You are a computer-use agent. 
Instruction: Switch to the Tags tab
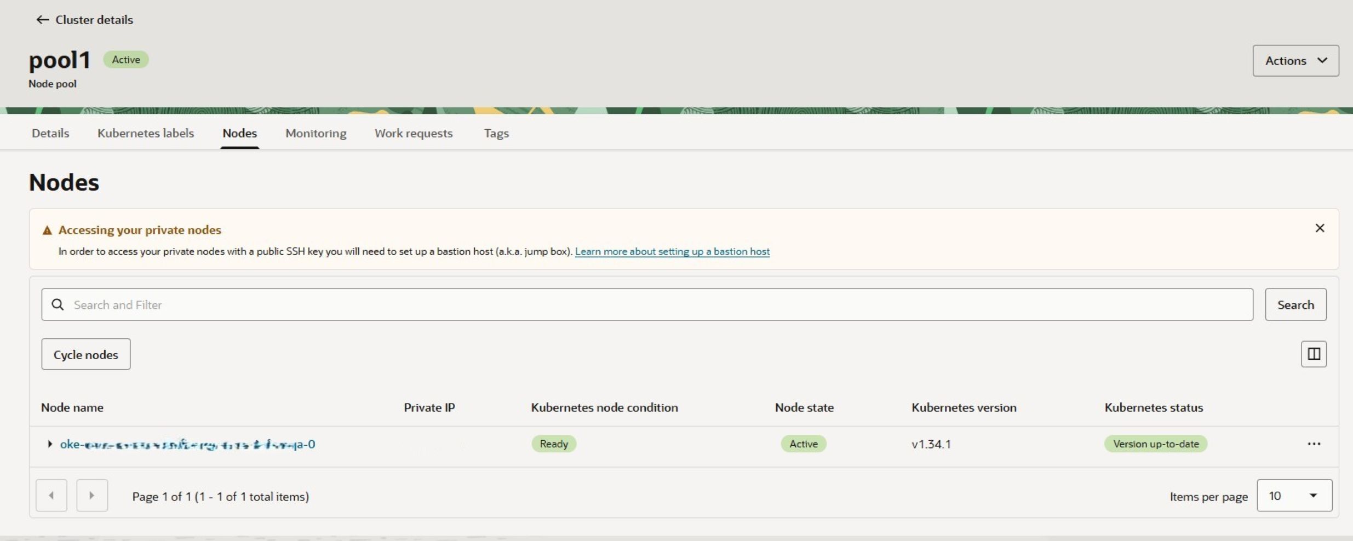pyautogui.click(x=496, y=133)
